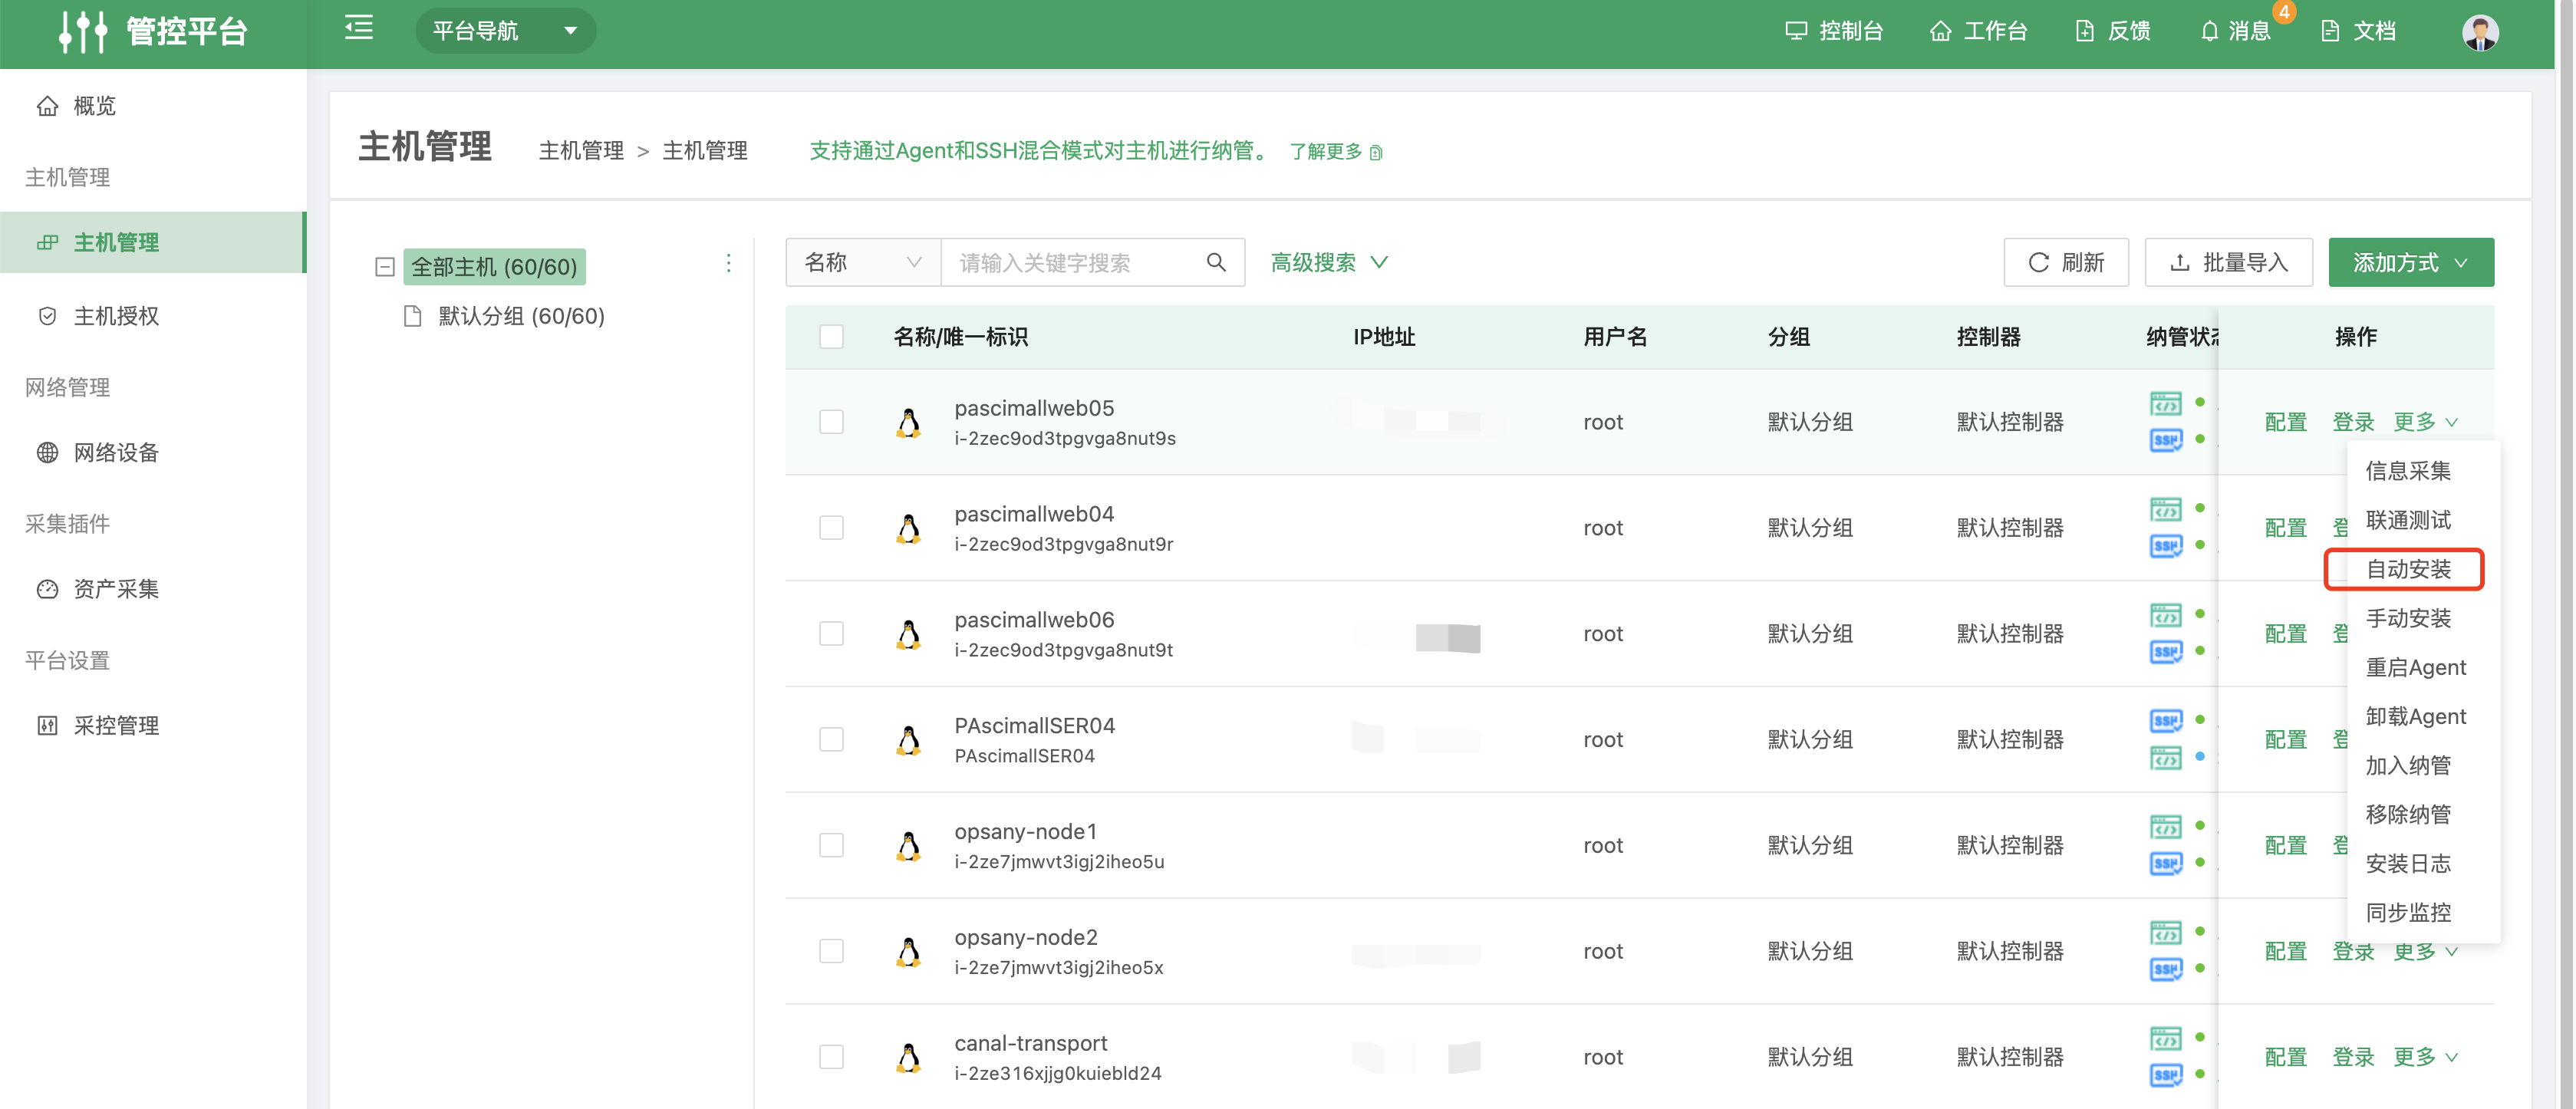Screen dimensions: 2576x1109
Task: Click 配置 for canal-transport
Action: tap(2285, 1057)
